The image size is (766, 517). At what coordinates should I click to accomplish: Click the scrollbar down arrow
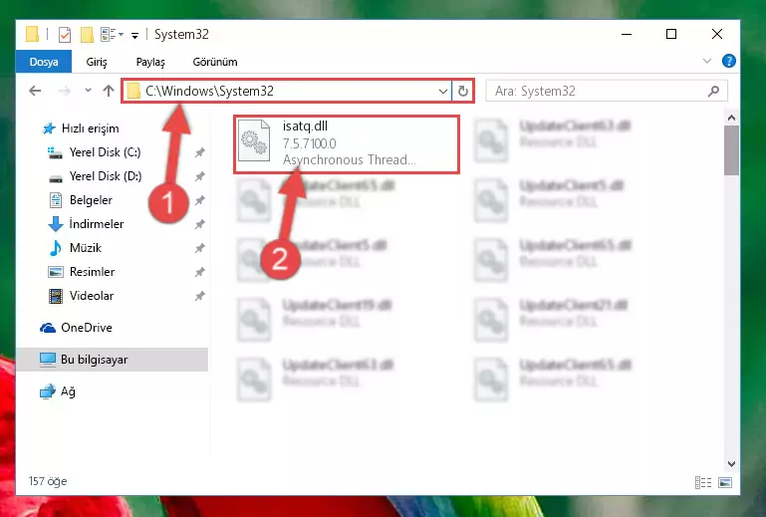[731, 464]
